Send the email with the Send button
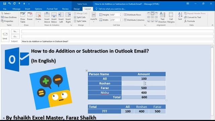The image size is (215, 121). (x=5, y=36)
